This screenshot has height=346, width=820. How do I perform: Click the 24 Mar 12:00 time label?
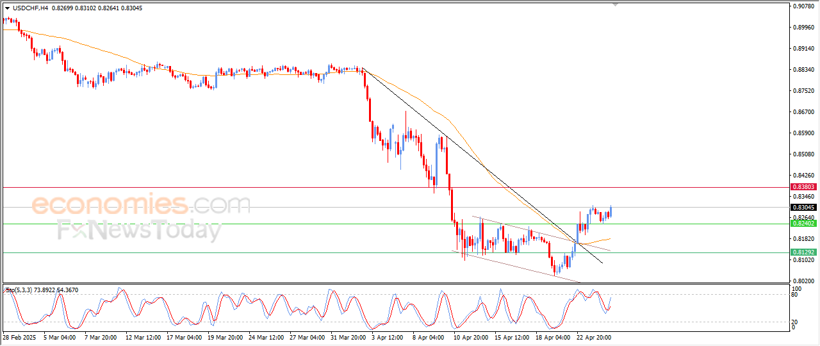(x=265, y=337)
